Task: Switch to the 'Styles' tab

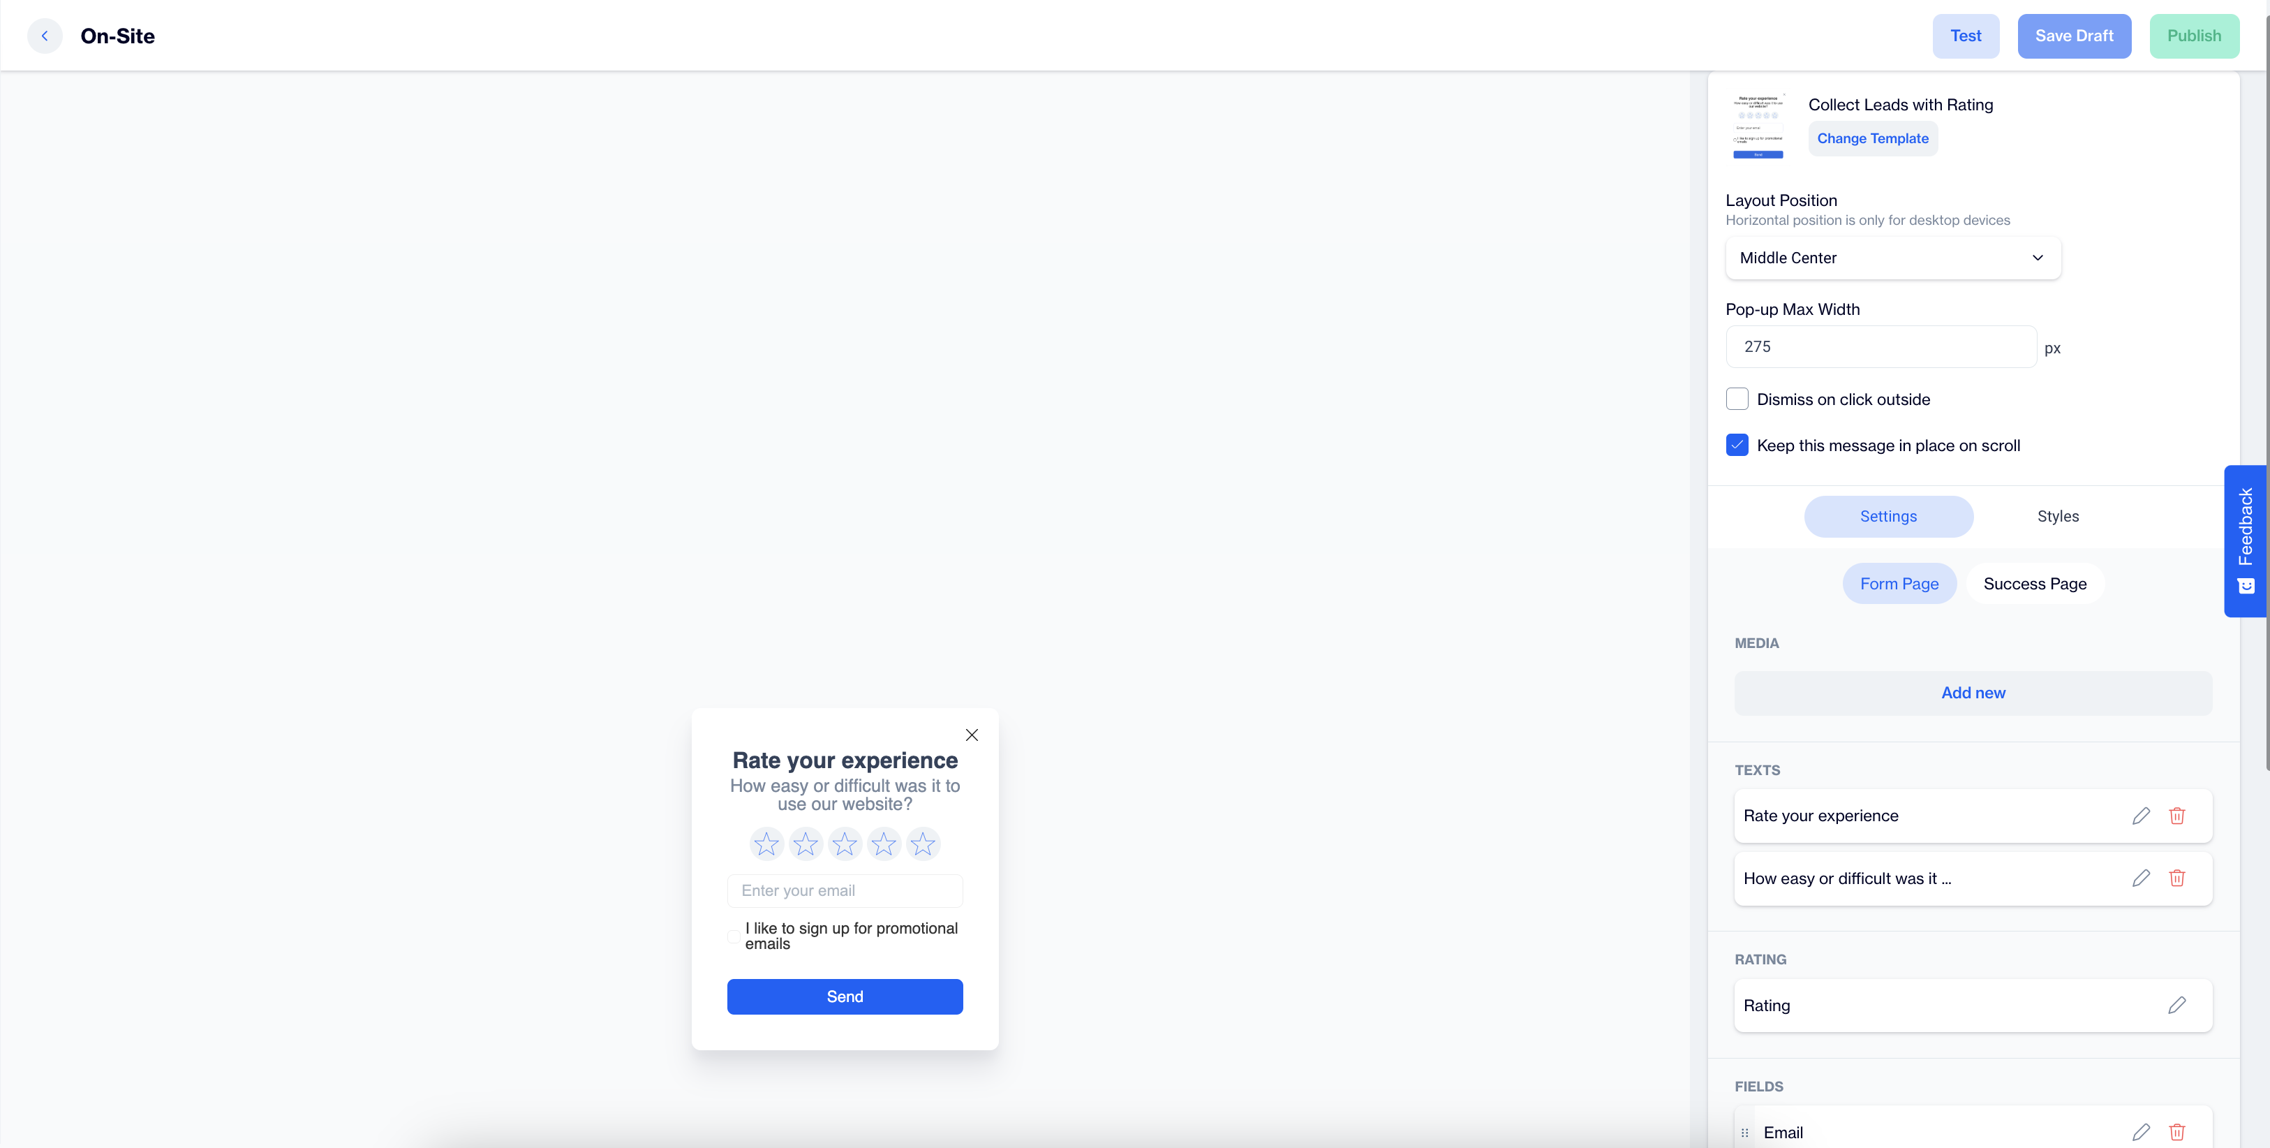Action: click(x=2058, y=515)
